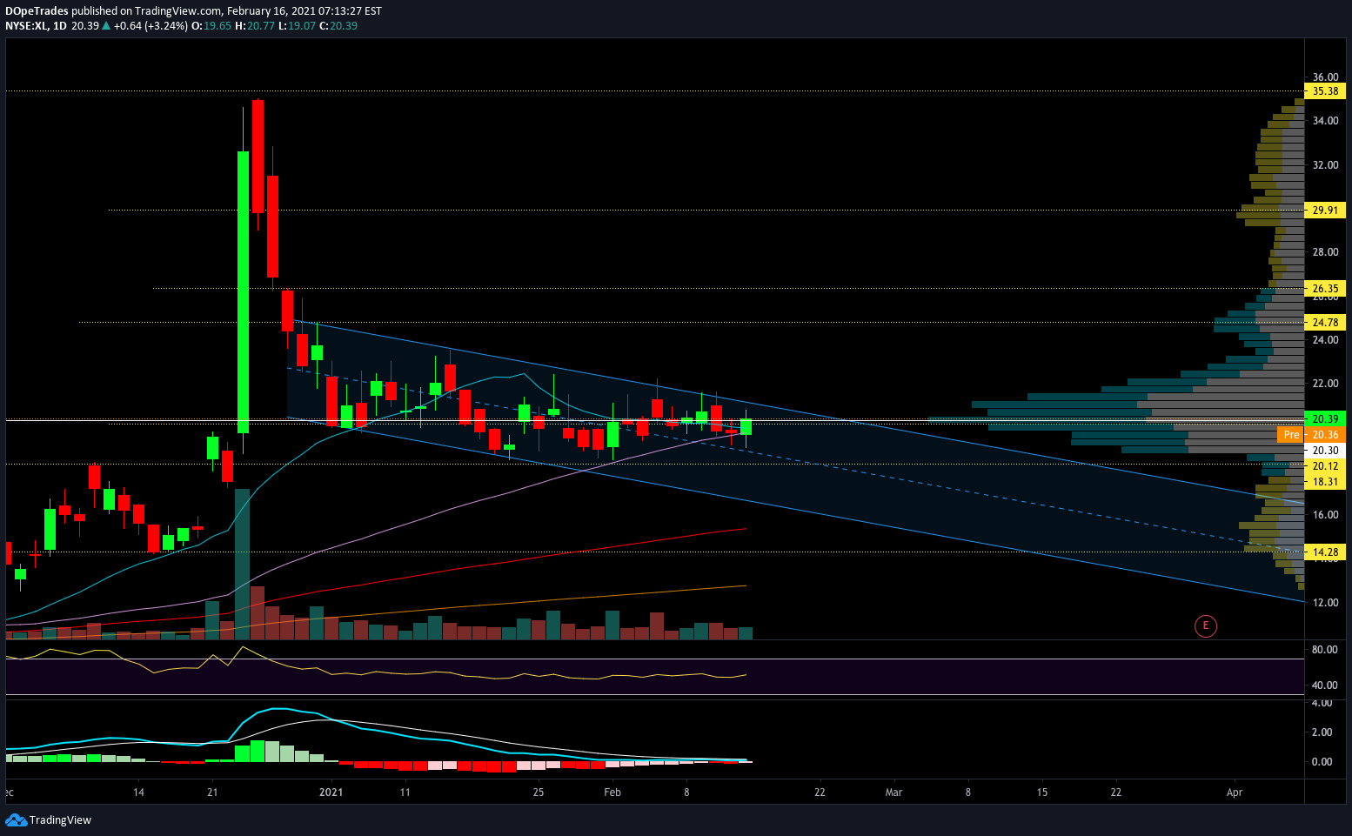Click the 36.00 price axis value
1352x836 pixels.
[1325, 77]
